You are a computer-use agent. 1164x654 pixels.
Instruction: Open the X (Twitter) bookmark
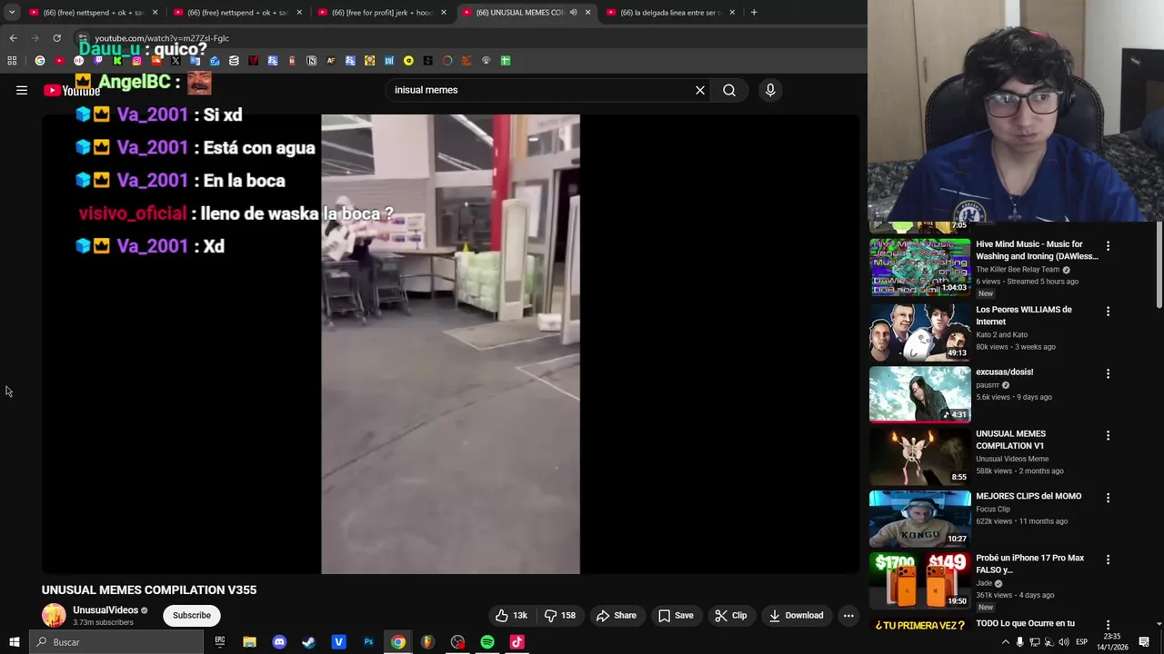pyautogui.click(x=176, y=61)
